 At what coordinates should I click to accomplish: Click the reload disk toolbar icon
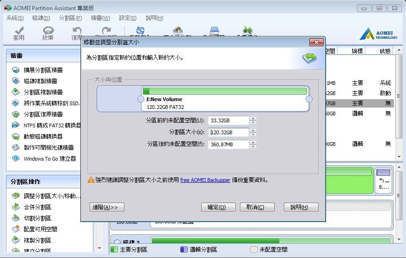(140, 30)
